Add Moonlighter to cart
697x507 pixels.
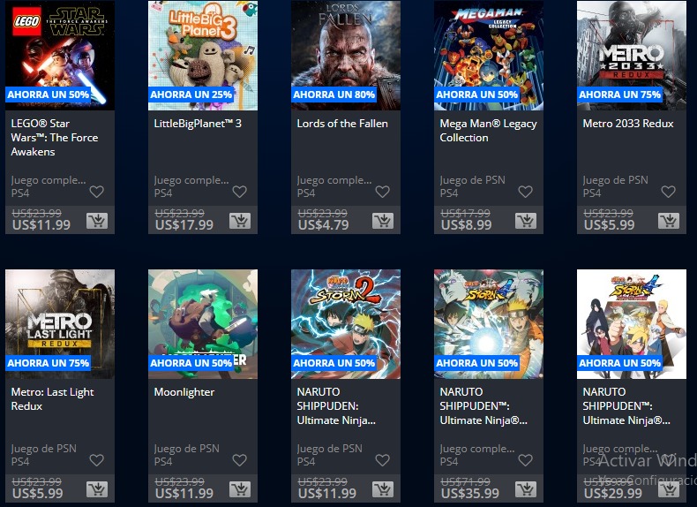(x=240, y=489)
